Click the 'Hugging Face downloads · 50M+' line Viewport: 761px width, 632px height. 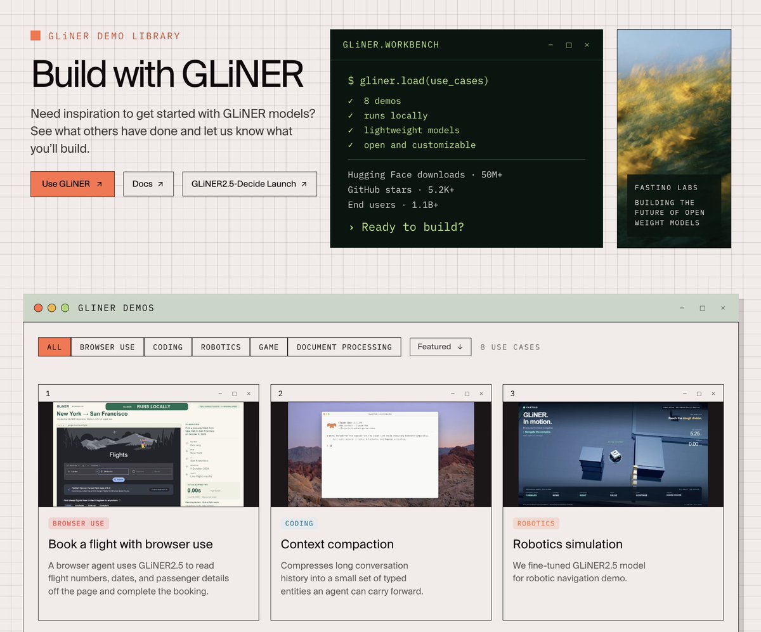425,174
